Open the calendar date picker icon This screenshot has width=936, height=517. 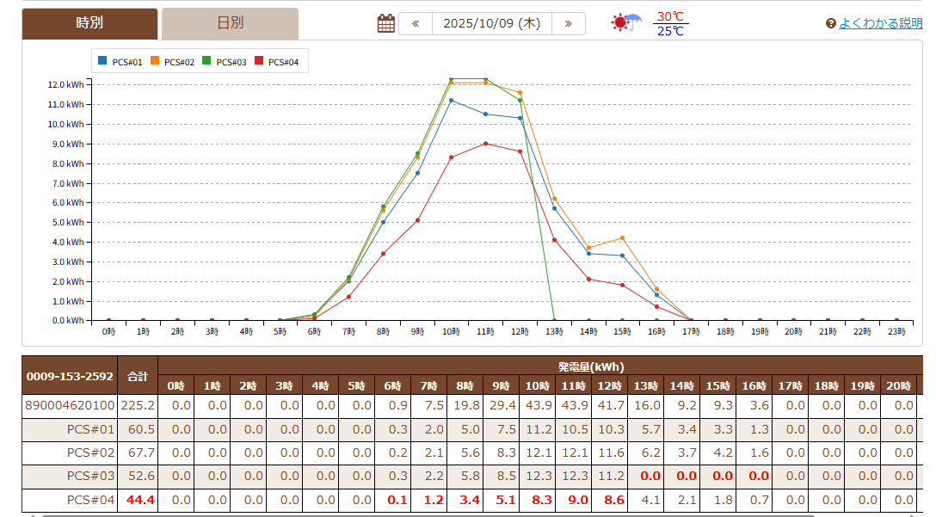tap(386, 23)
